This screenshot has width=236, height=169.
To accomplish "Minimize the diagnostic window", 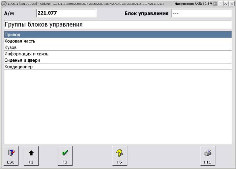I will click(220, 3).
